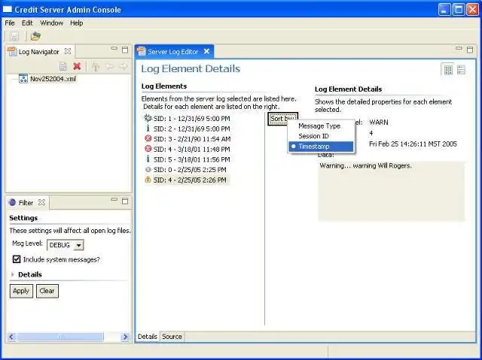
Task: Select the Log Navigator tab
Action: (x=38, y=52)
